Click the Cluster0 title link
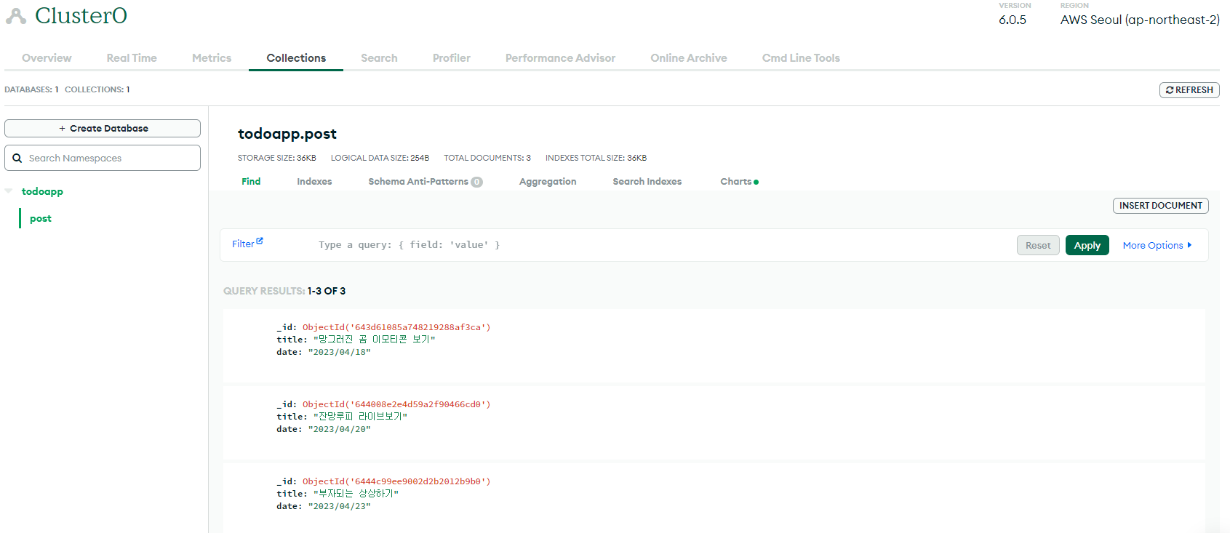The height and width of the screenshot is (533, 1230). (x=81, y=15)
